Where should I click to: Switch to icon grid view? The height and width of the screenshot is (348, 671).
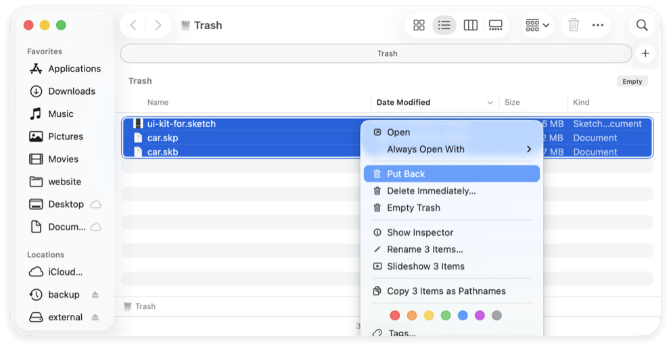[419, 25]
